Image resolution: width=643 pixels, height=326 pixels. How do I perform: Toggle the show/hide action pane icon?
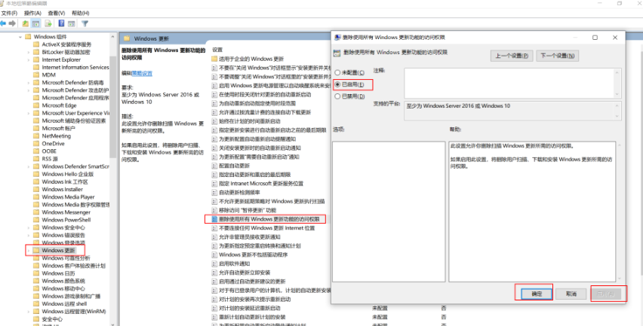[72, 23]
